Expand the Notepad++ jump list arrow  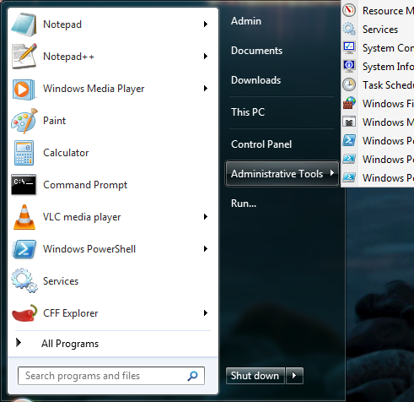[206, 57]
